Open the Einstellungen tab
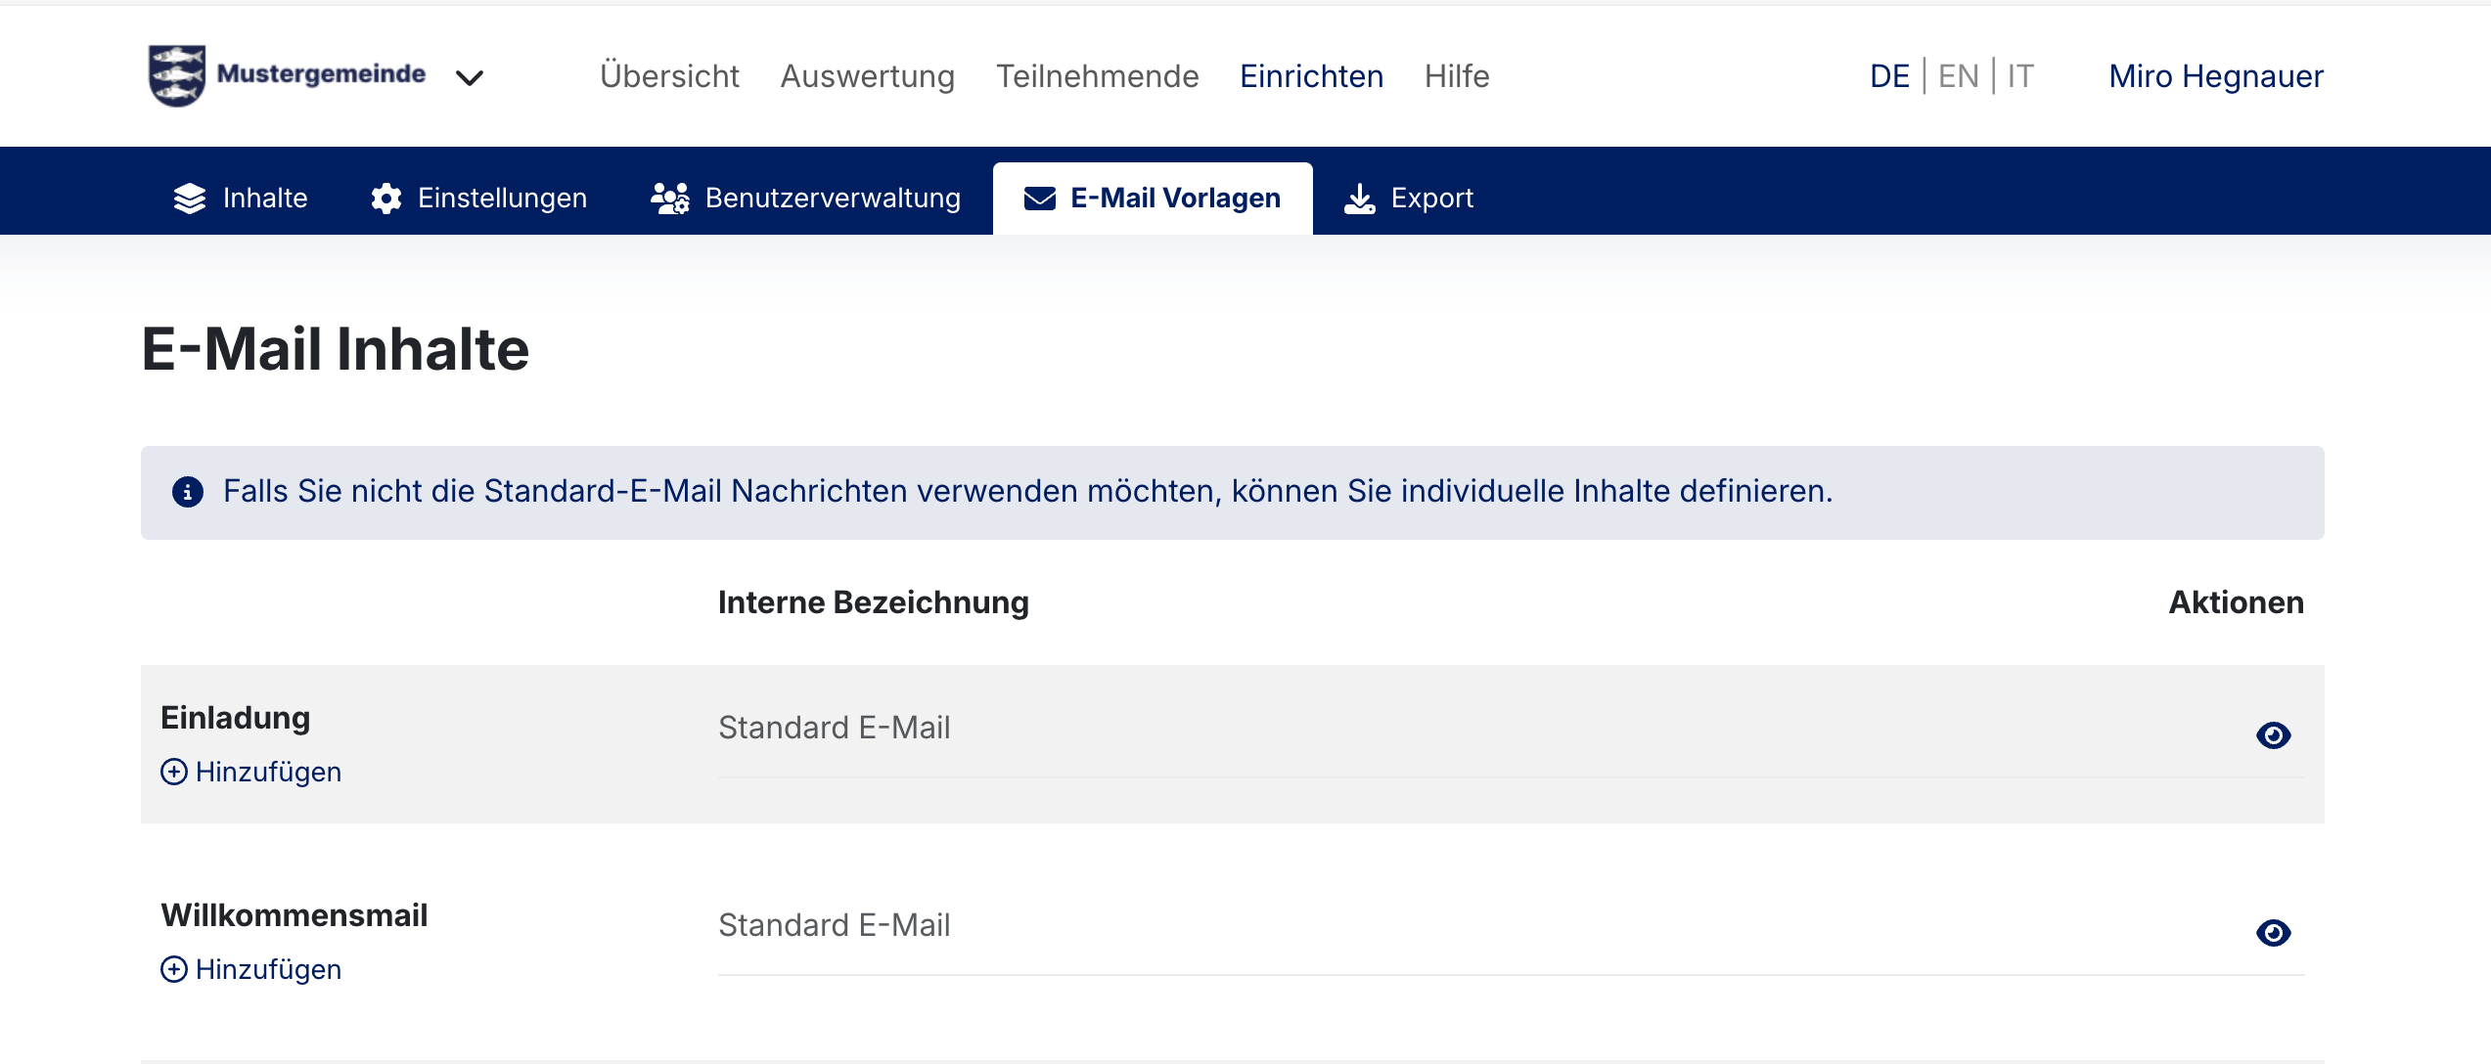The height and width of the screenshot is (1064, 2491). coord(479,199)
